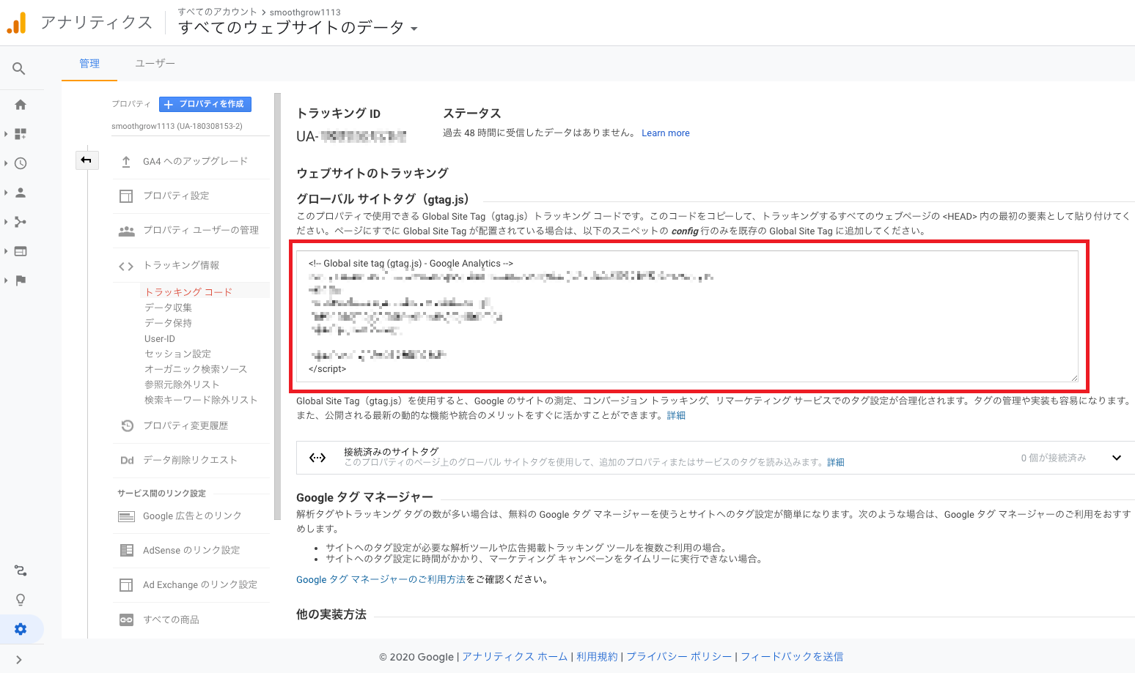Expand Acquisition submenu triangle in sidebar
The image size is (1135, 673).
coord(6,222)
